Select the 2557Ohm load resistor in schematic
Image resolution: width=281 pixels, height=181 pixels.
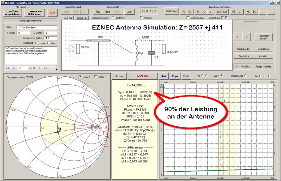164,49
